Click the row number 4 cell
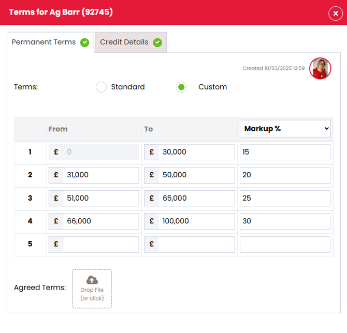The image size is (347, 333). pos(30,221)
